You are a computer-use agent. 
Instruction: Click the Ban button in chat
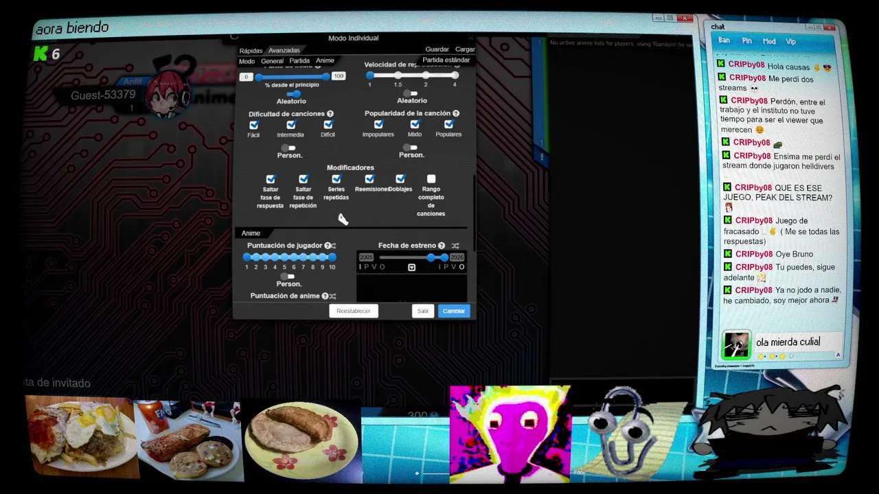(x=724, y=40)
